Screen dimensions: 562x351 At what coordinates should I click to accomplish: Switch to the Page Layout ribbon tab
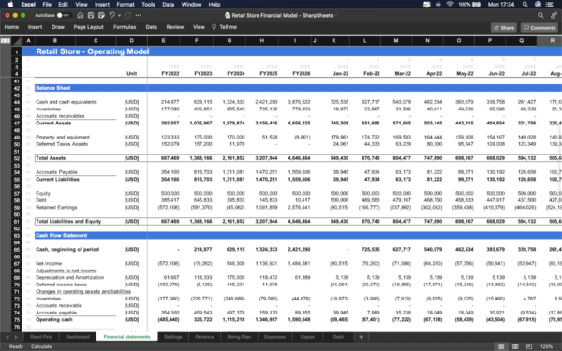[89, 27]
